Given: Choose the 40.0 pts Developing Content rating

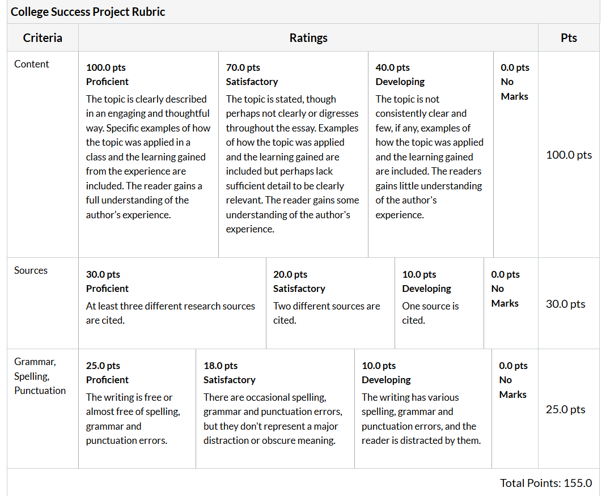Looking at the screenshot, I should click(430, 154).
